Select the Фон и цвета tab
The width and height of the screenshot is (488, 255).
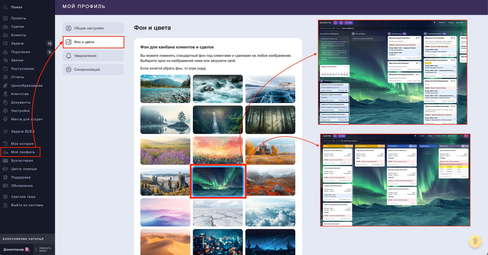coord(93,42)
